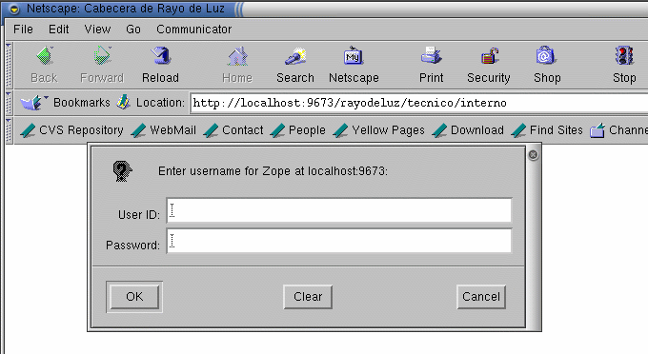Open the File menu
648x354 pixels.
[23, 29]
